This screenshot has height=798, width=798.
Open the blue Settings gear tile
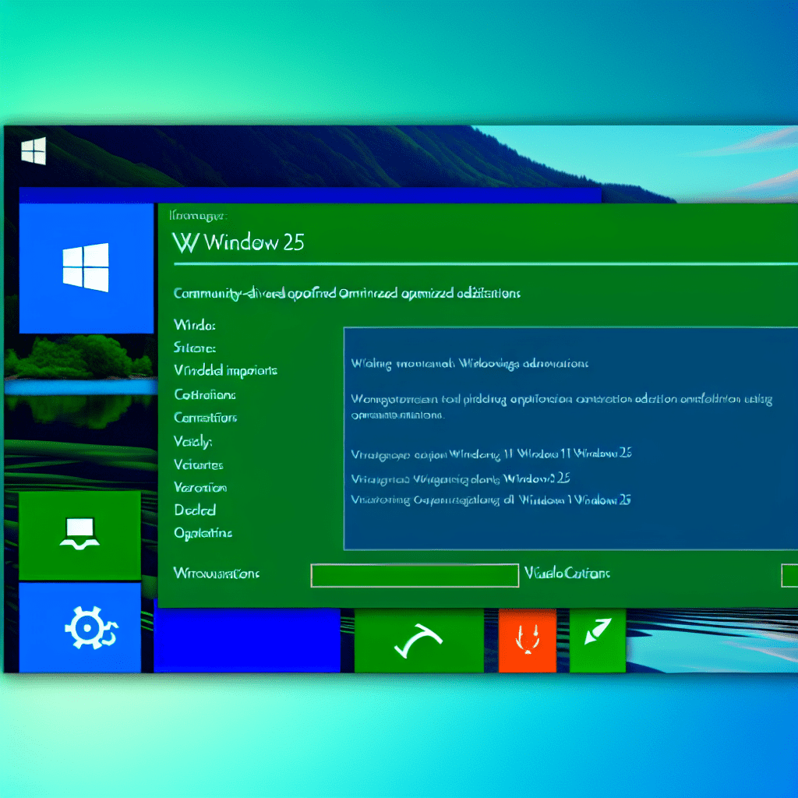[x=79, y=627]
